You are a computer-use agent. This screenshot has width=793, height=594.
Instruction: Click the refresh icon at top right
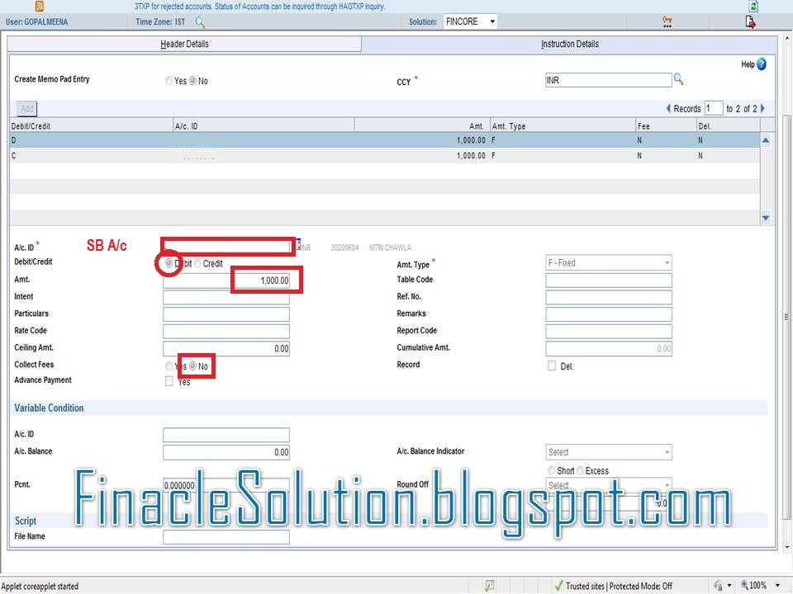tap(752, 6)
